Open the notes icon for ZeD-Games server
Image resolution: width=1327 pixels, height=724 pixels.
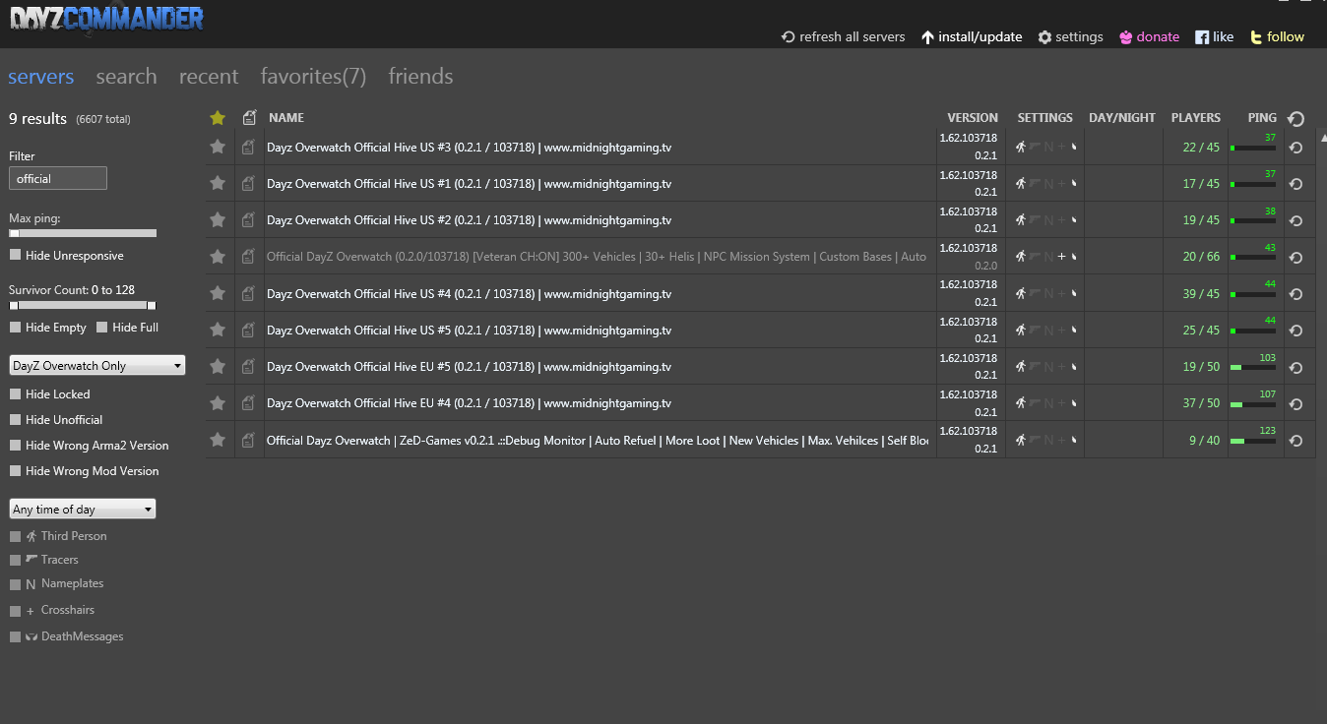point(249,441)
